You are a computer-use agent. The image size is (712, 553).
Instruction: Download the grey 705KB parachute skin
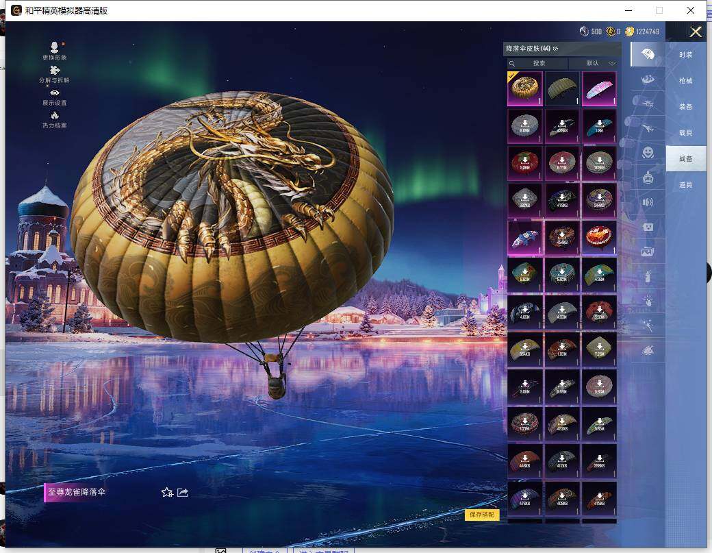[x=599, y=163]
